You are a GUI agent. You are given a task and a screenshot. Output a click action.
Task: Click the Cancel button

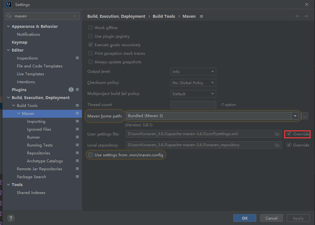(271, 218)
